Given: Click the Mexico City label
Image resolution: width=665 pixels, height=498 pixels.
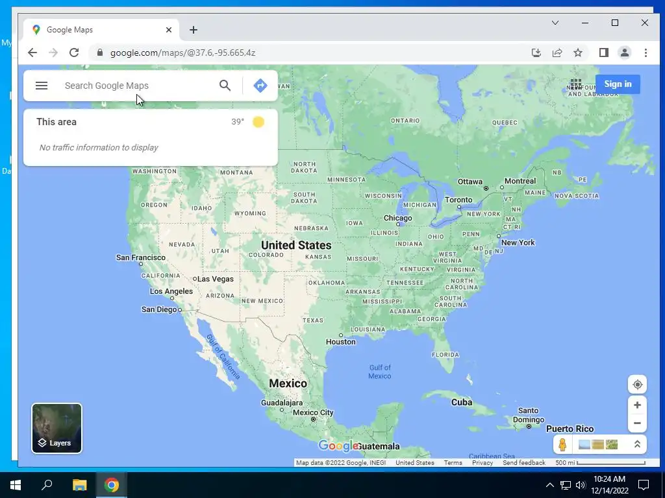Looking at the screenshot, I should tap(313, 412).
